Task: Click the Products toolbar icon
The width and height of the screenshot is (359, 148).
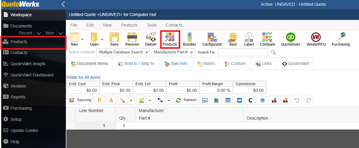Action: [x=170, y=39]
